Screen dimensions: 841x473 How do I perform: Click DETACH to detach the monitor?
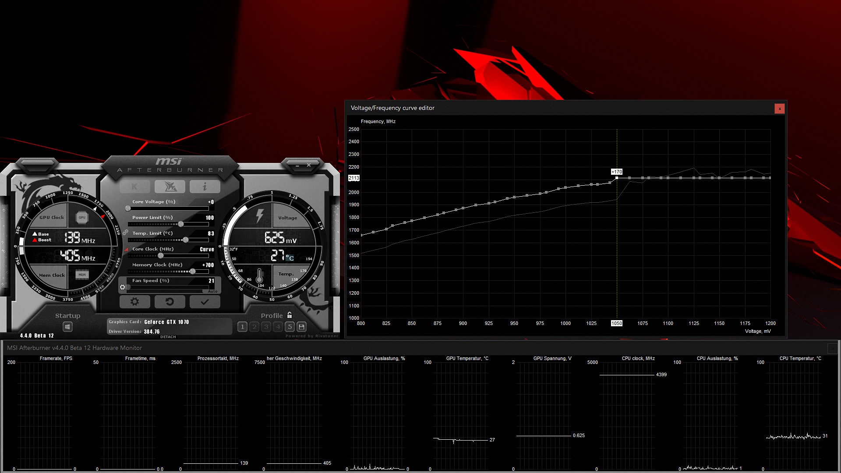[x=168, y=337]
